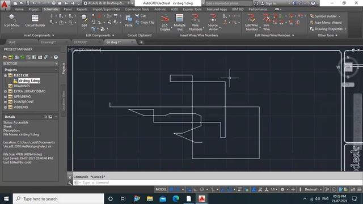This screenshot has height=204, width=363.
Task: Click Copy Clip in Circuit Clipboard
Action: pos(145,23)
